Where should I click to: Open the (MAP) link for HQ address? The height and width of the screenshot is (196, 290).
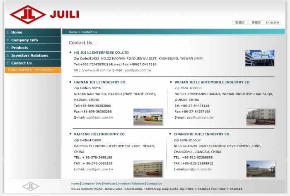point(198,58)
